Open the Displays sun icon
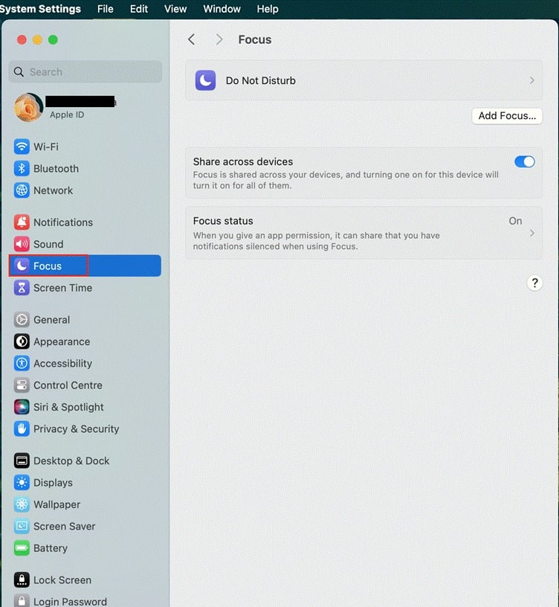 click(x=22, y=482)
